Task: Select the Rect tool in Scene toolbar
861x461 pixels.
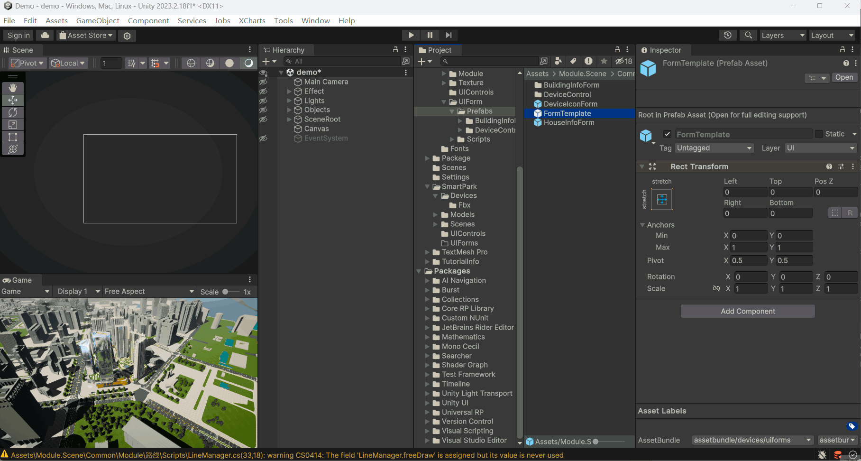Action: [13, 137]
